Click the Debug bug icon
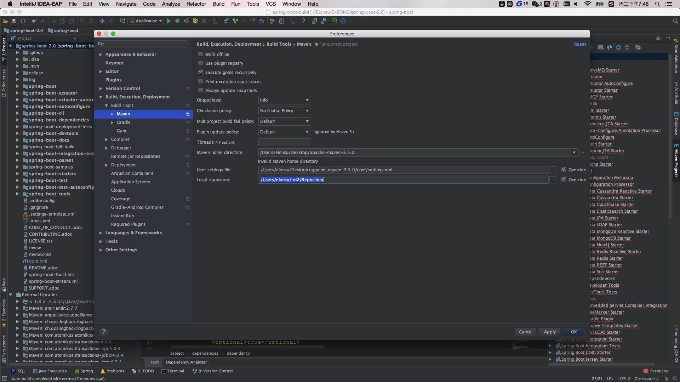Screen dimensions: 680x383 177,21
